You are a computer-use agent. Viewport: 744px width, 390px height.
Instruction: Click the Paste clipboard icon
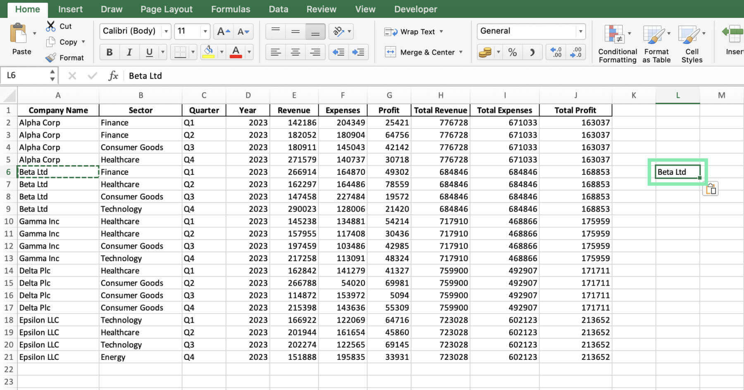(x=19, y=34)
